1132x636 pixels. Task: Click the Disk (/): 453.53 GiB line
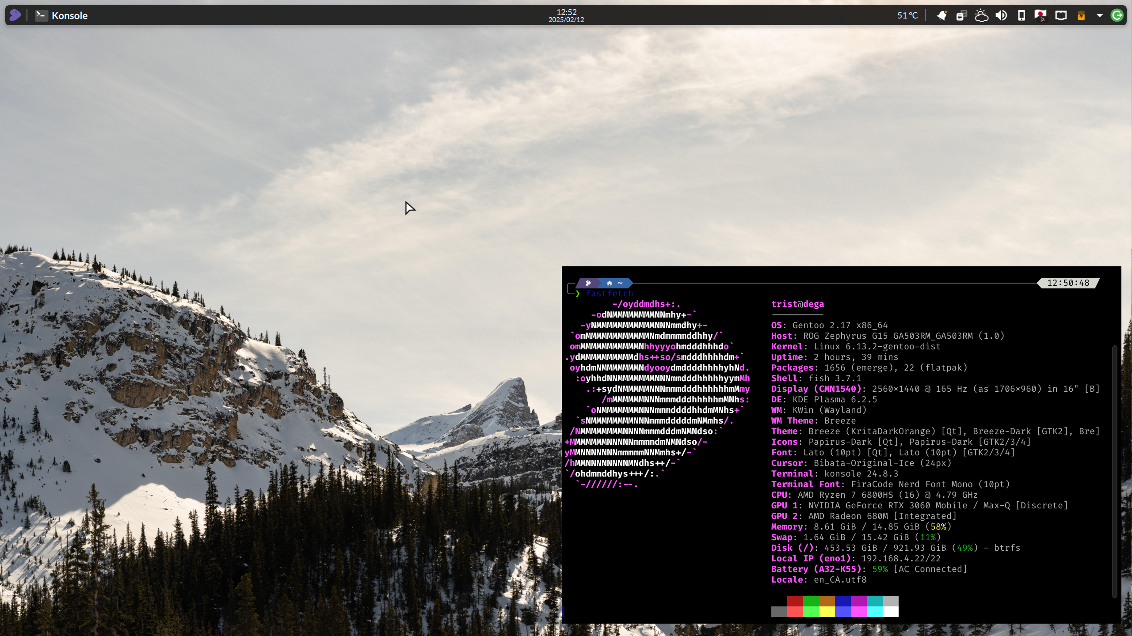pyautogui.click(x=896, y=548)
